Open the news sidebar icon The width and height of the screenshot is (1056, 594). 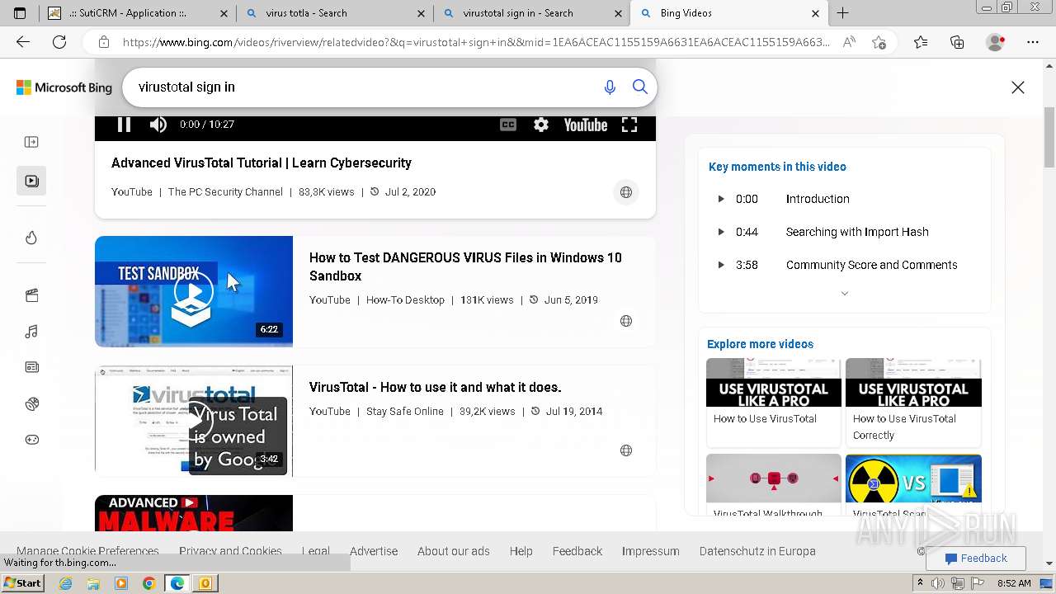click(x=31, y=367)
